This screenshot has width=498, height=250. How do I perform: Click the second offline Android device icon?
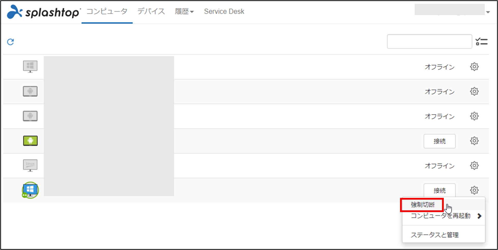tap(30, 116)
